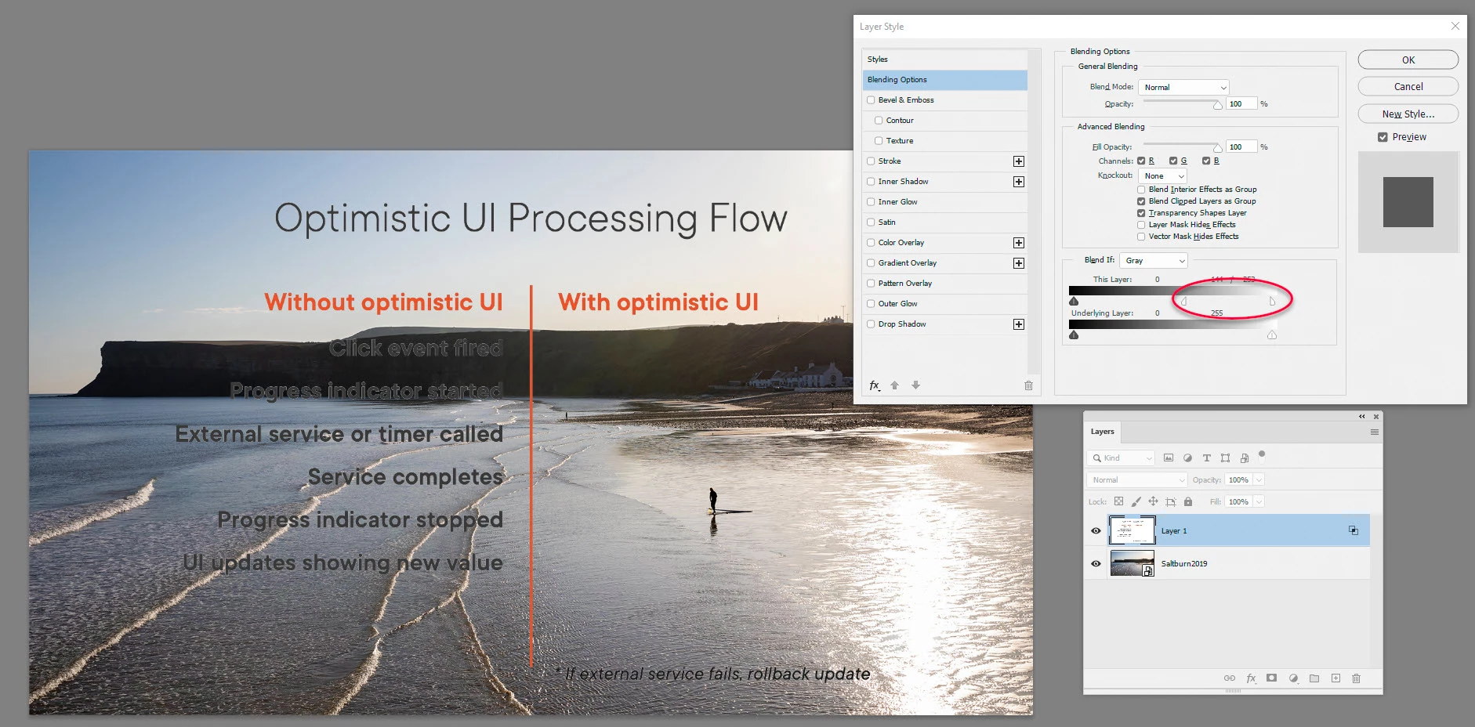Check Layer Mask Hides Effects

pos(1141,225)
